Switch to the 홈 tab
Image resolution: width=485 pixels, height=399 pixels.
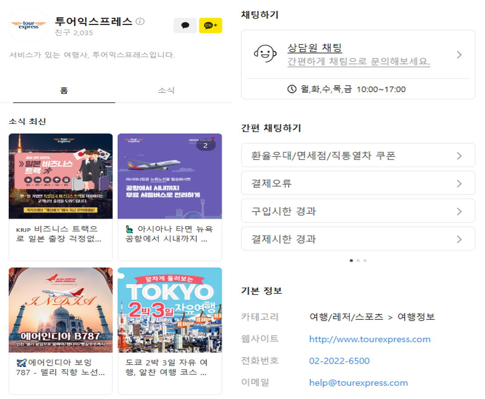point(64,90)
